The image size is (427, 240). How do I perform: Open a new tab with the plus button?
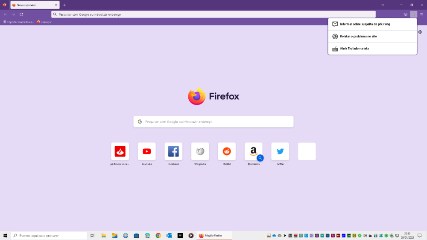tap(64, 5)
